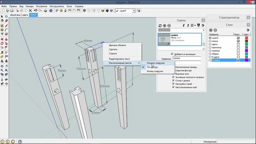The height and width of the screenshot is (144, 256).
Task: Toggle Настройки теней checkbox
Action: (173, 84)
